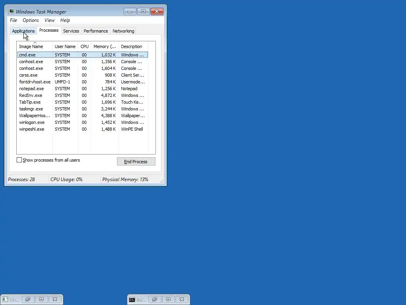Click the Task Manager title bar icon
406x305 pixels.
pyautogui.click(x=11, y=12)
